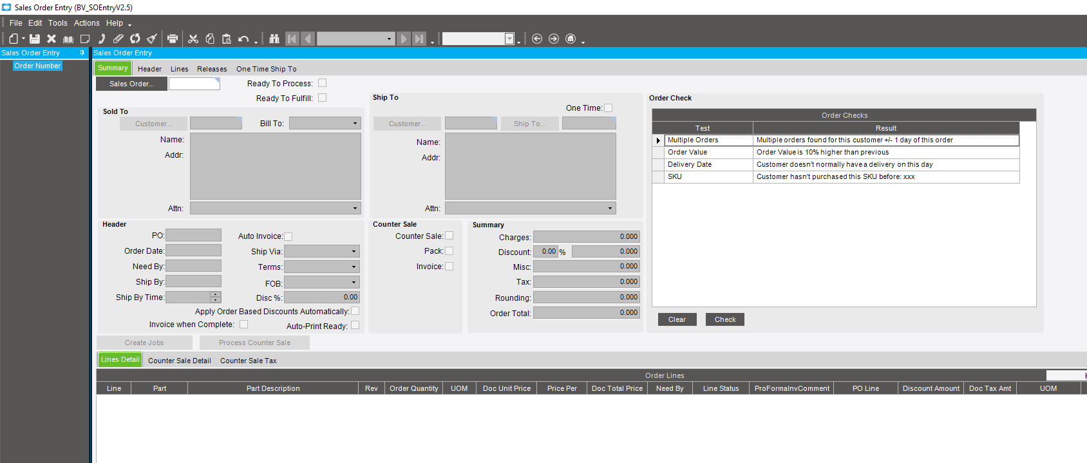The width and height of the screenshot is (1087, 463).
Task: Click the memo note toolbar icon
Action: (85, 39)
